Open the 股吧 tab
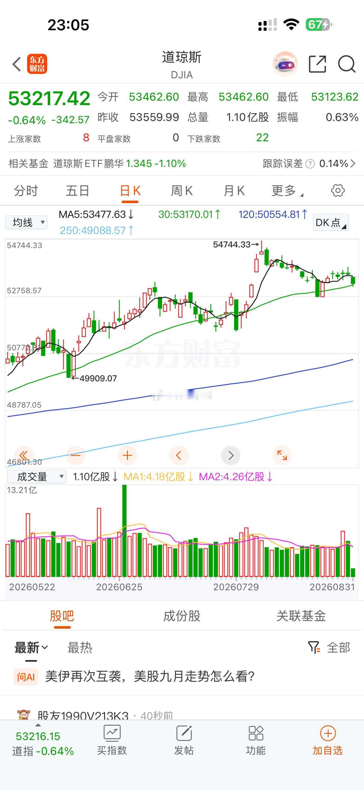Screen dimensions: 364x790 click(62, 616)
